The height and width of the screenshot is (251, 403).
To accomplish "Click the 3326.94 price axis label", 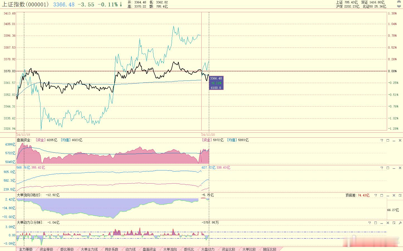I will pos(9,129).
